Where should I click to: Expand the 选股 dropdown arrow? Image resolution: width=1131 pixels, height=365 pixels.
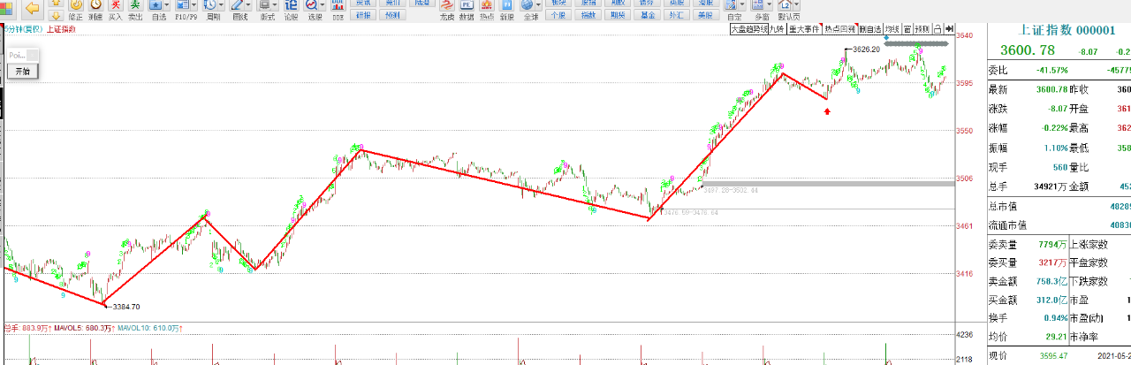[x=323, y=4]
